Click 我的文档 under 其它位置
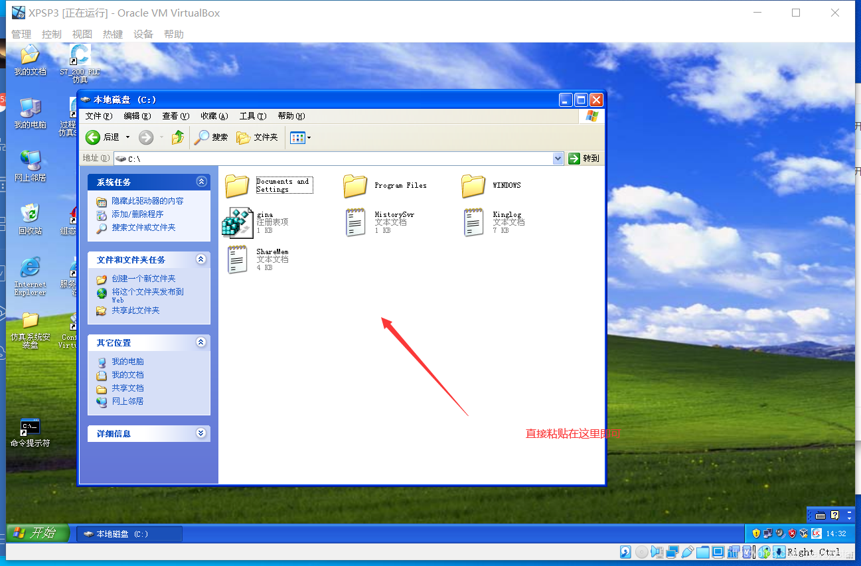The image size is (861, 566). (x=127, y=375)
